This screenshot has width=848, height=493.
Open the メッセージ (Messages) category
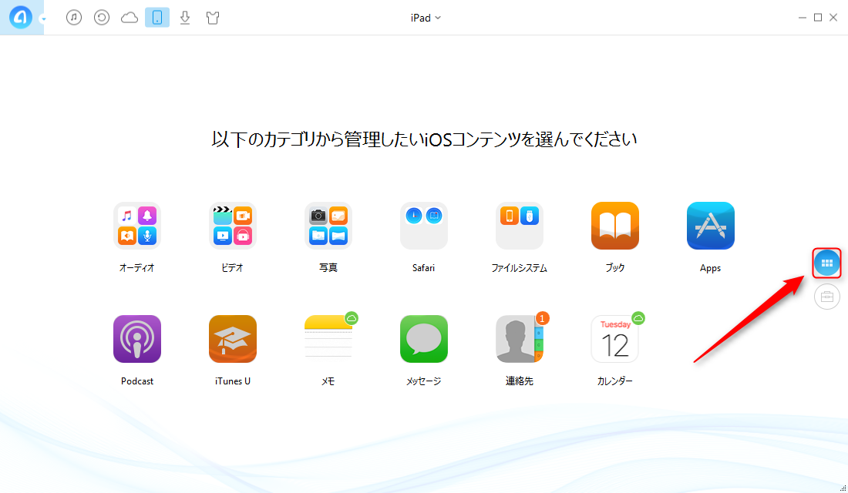[423, 339]
